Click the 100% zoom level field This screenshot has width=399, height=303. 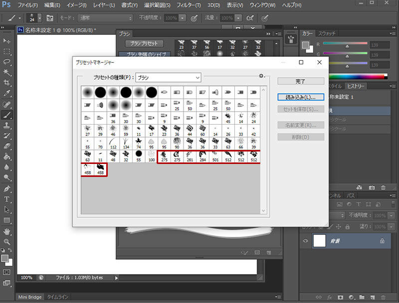pyautogui.click(x=26, y=278)
